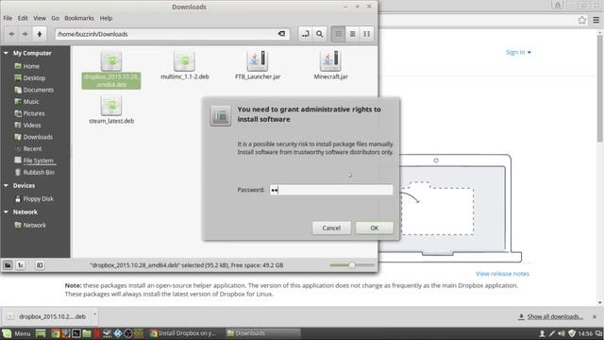Screen dimensions: 604x340
Task: Open the dropbox_2015.10.2....deb download item
Action: 48,316
